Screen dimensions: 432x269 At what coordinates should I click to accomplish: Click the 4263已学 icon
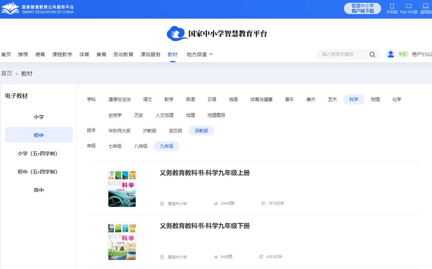(x=261, y=257)
